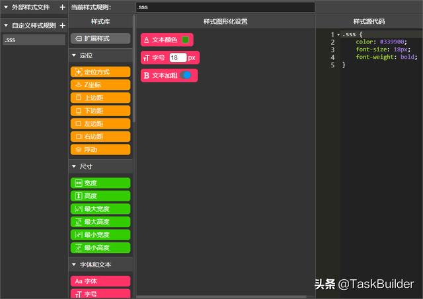This screenshot has height=299, width=423.
Task: Collapse the 自定义样式规则 section
Action: [x=6, y=25]
